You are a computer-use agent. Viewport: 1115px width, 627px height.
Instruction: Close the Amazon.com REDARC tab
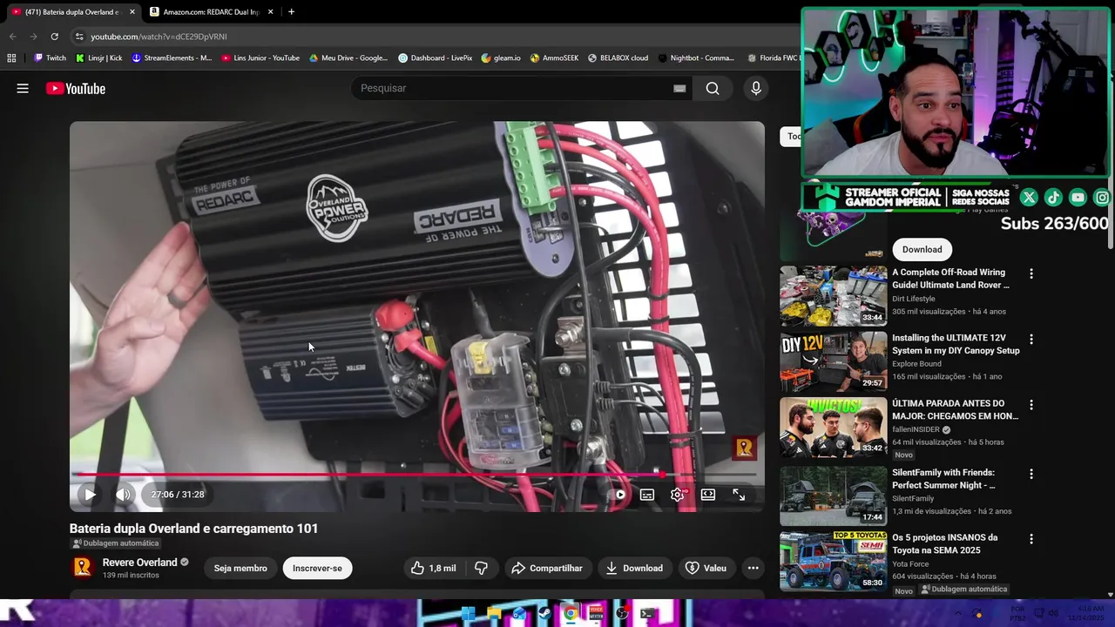[x=270, y=12]
